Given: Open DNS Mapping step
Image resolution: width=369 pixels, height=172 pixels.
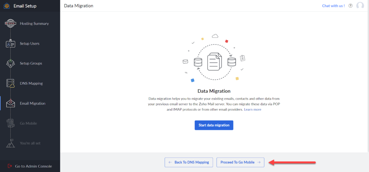Looking at the screenshot, I should [x=31, y=83].
